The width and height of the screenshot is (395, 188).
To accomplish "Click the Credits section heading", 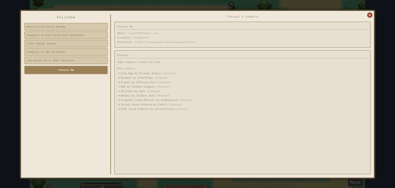I will coord(123,55).
